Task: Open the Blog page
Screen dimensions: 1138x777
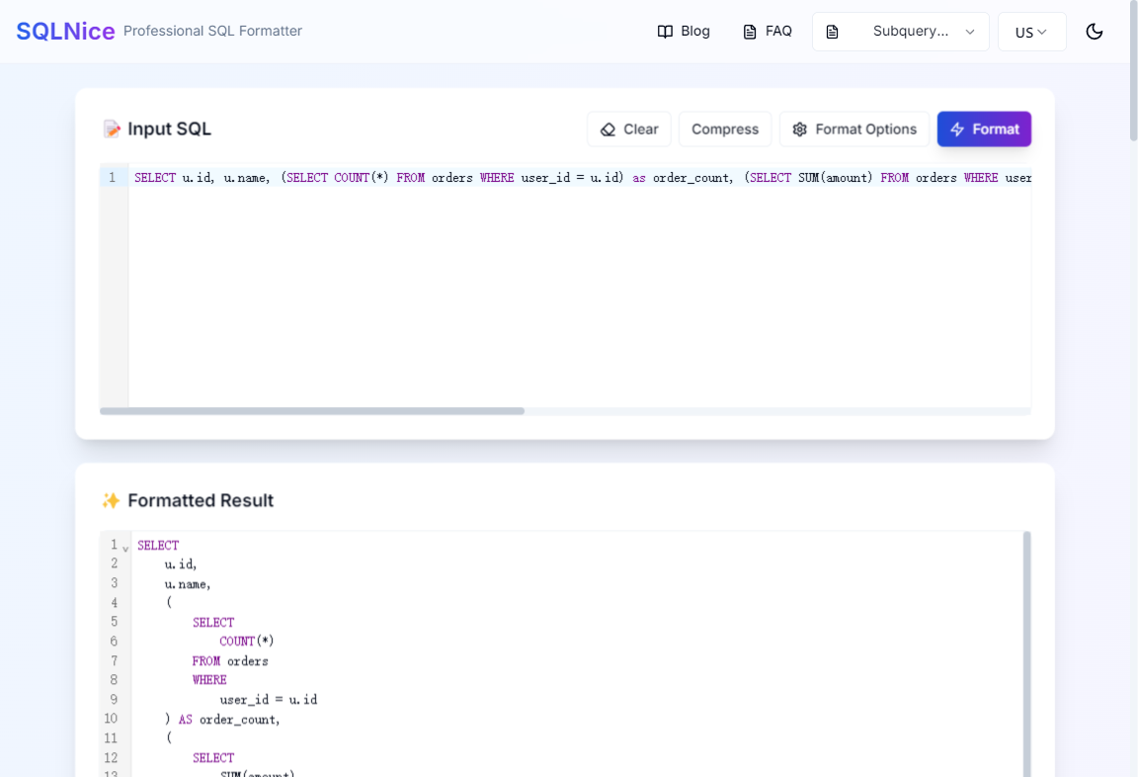Action: pyautogui.click(x=684, y=31)
